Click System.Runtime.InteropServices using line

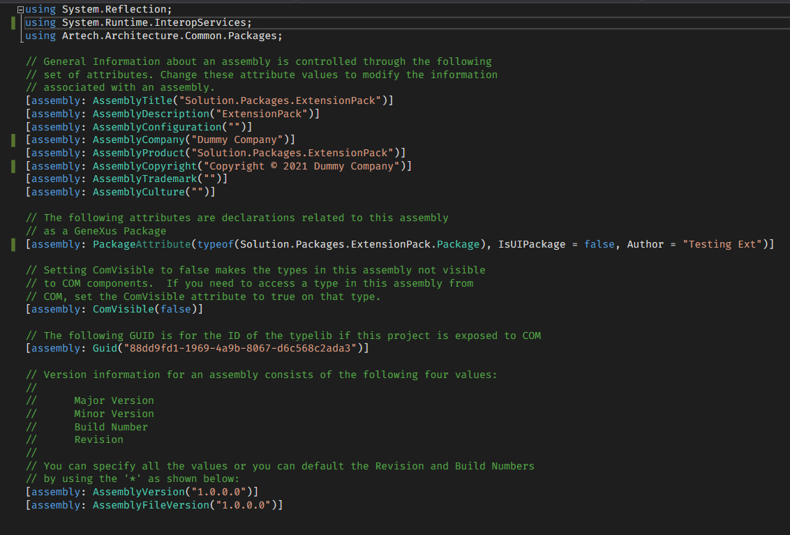(138, 22)
